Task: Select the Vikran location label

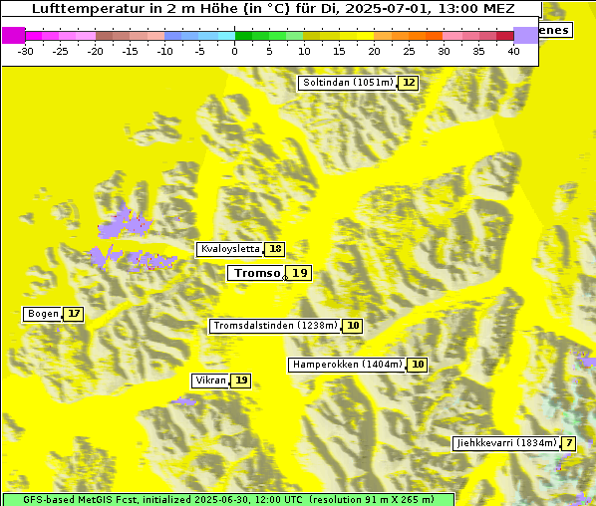Action: coord(210,380)
